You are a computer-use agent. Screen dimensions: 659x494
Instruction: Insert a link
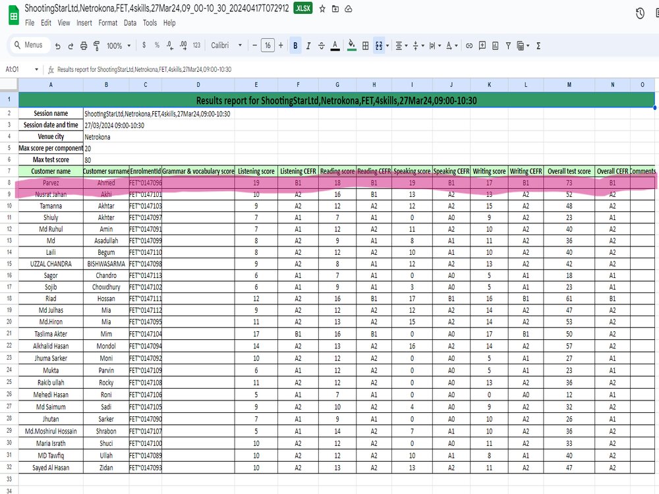click(469, 45)
